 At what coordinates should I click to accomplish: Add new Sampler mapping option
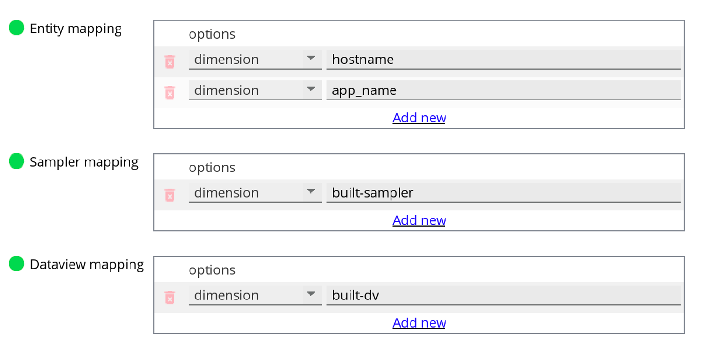[419, 220]
